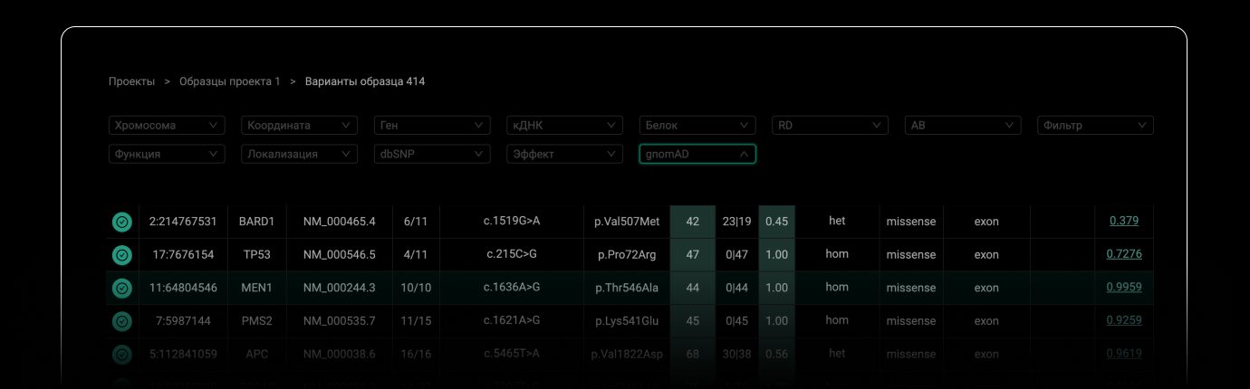Screen dimensions: 1250x389
Task: Select coordinate 7:5987144
Action: click(x=183, y=321)
